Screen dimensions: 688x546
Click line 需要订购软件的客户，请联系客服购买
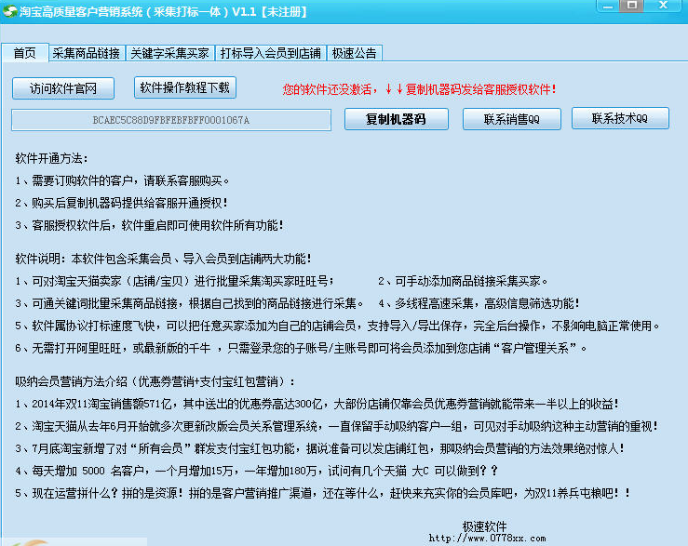(122, 180)
